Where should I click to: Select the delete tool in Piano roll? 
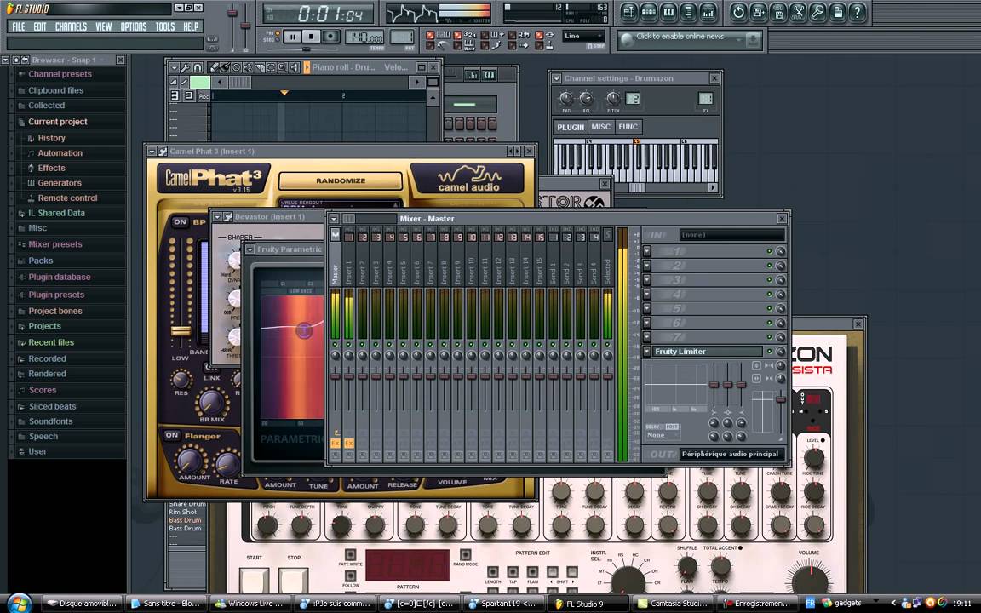pyautogui.click(x=237, y=67)
